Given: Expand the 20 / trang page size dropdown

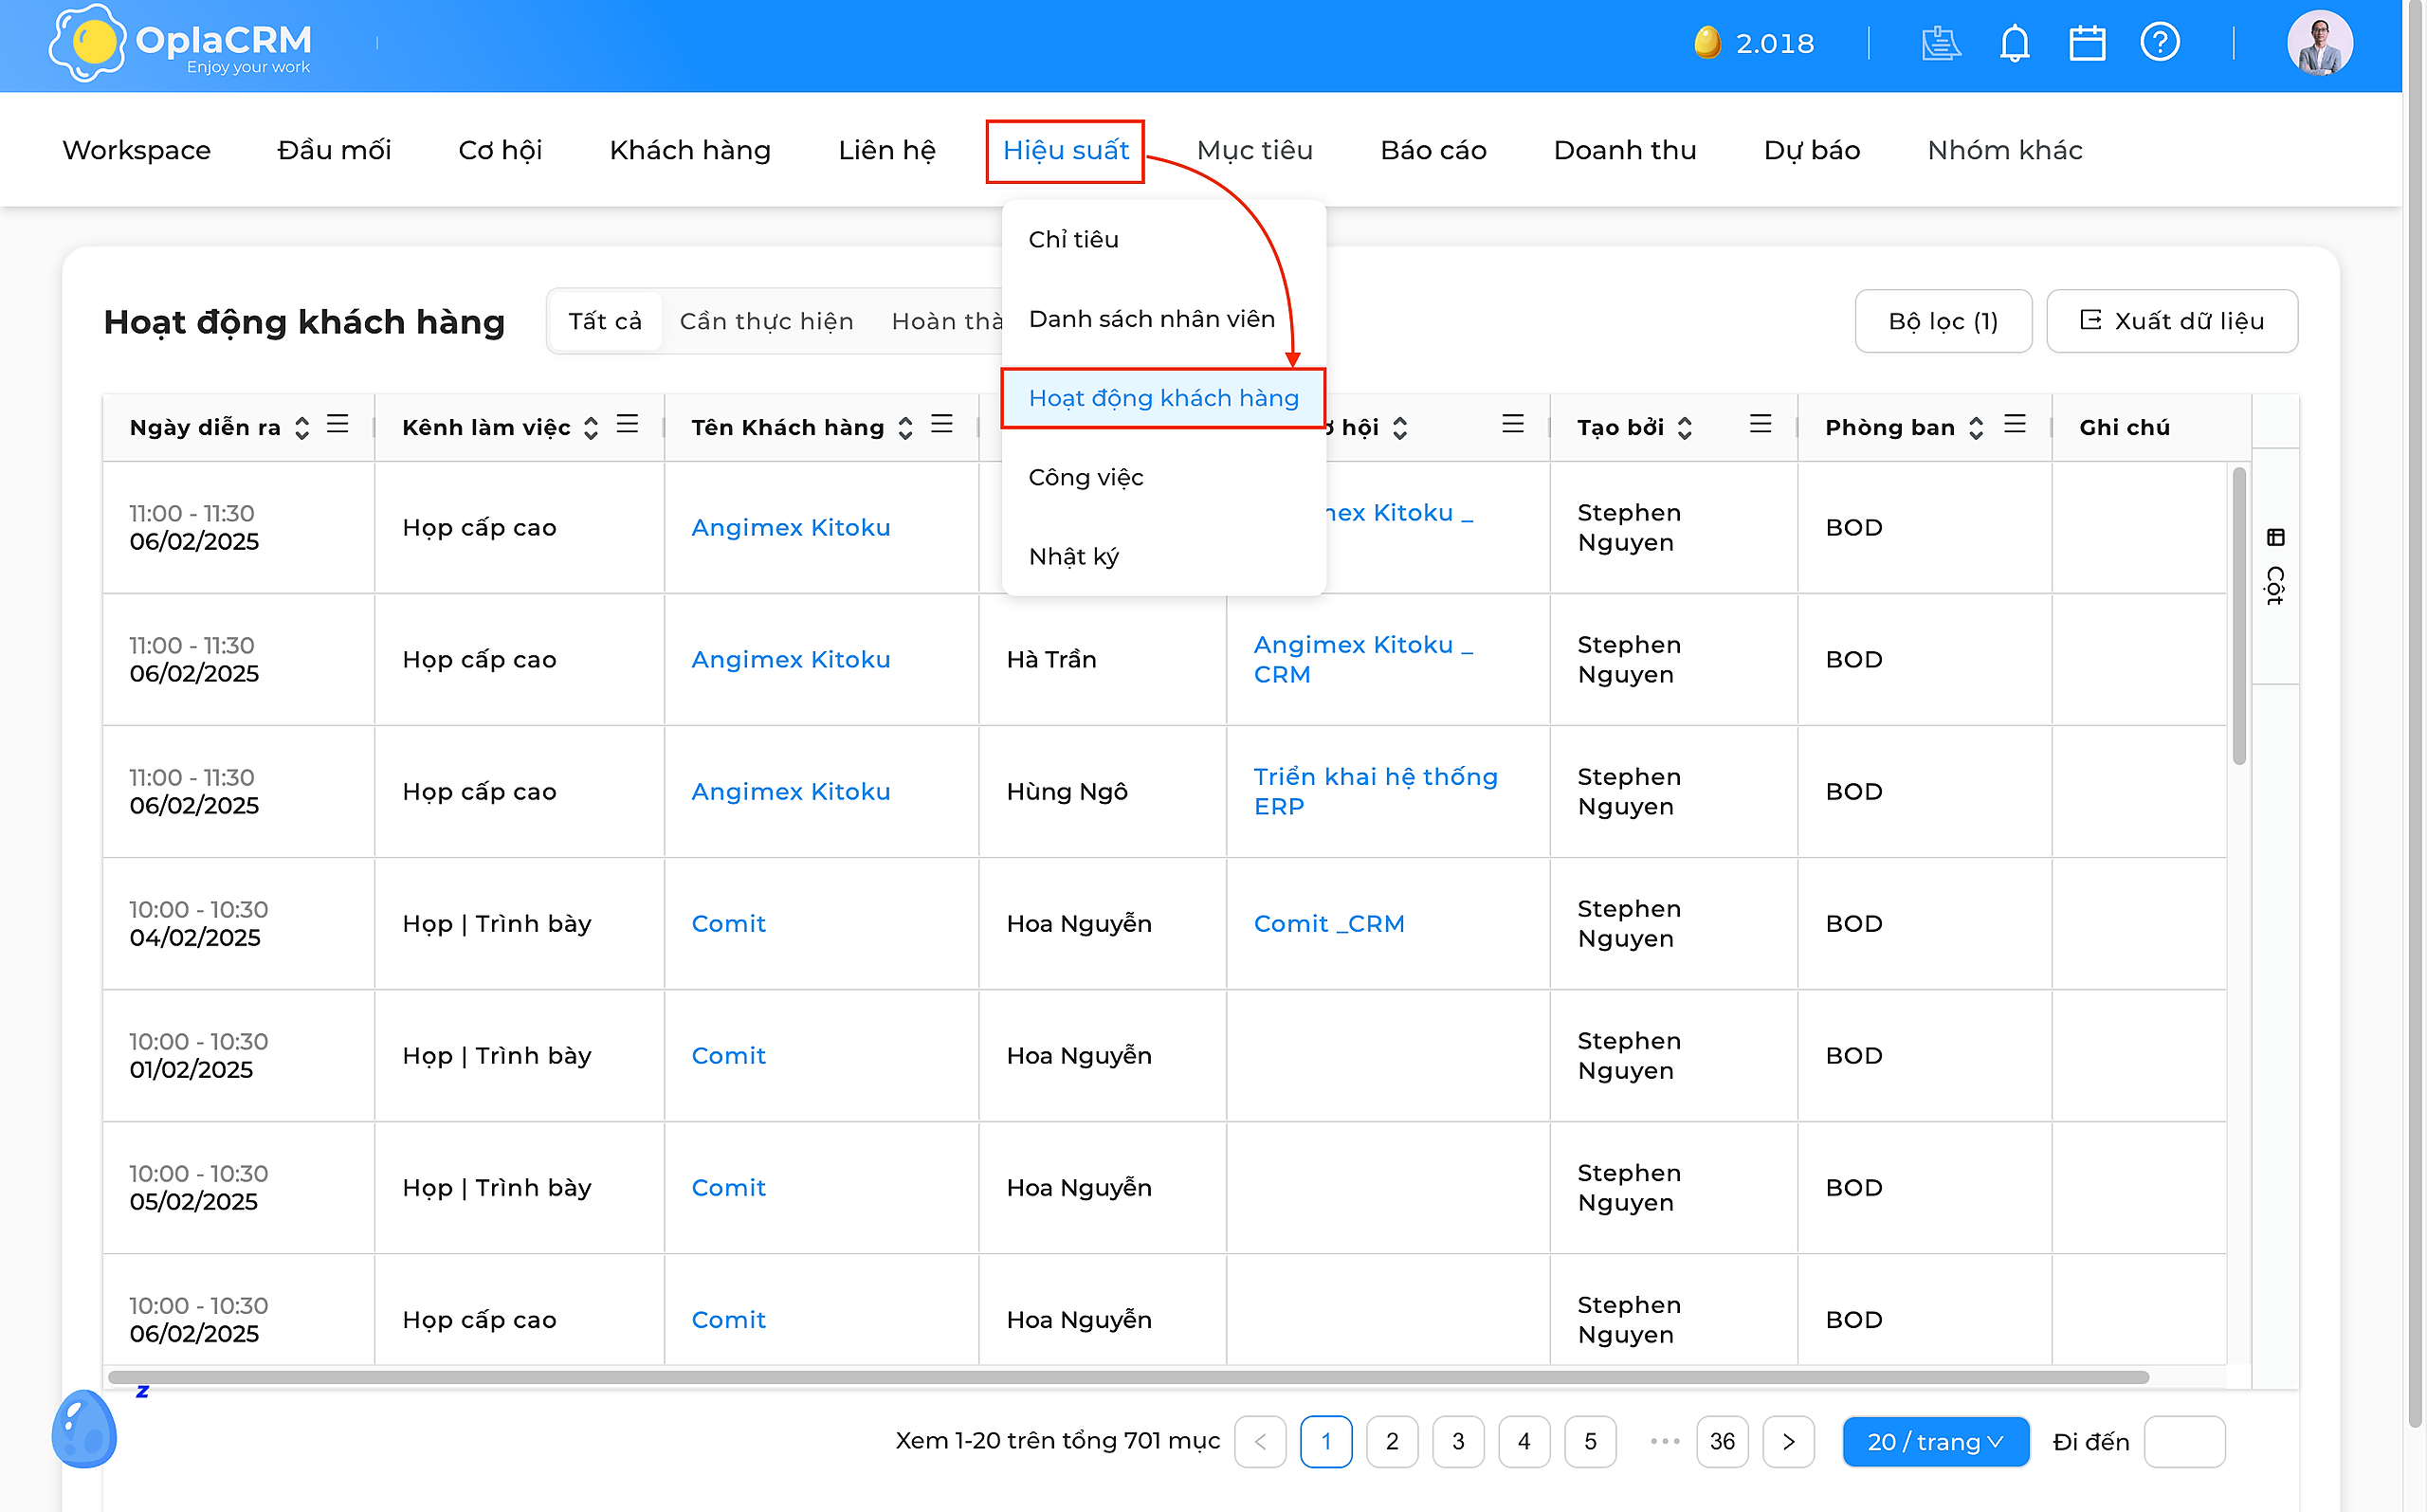Looking at the screenshot, I should tap(1935, 1441).
